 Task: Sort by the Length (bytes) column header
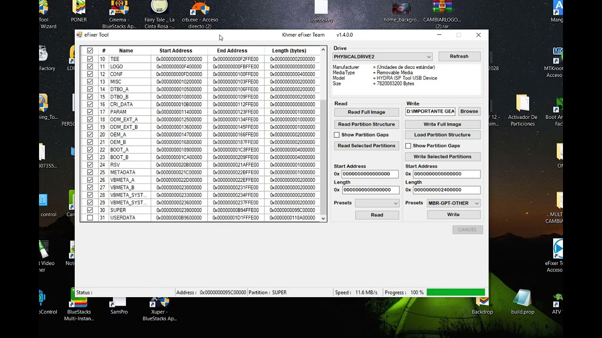(x=289, y=51)
